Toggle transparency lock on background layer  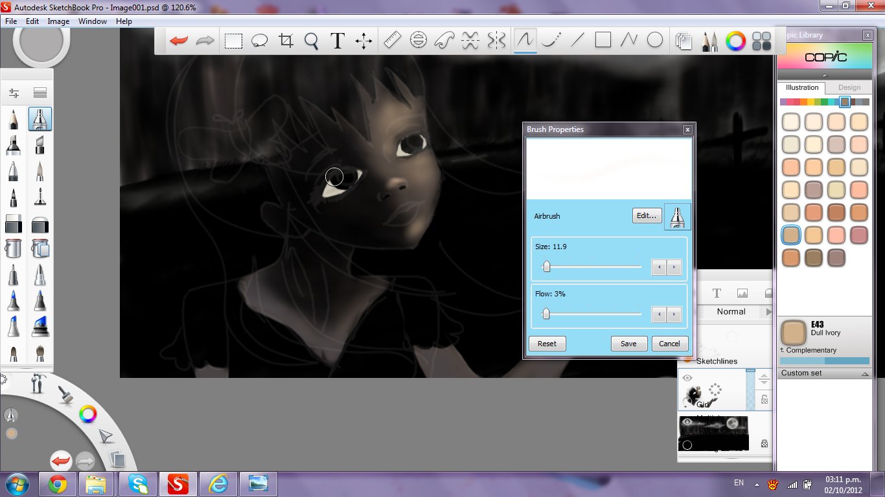click(764, 444)
